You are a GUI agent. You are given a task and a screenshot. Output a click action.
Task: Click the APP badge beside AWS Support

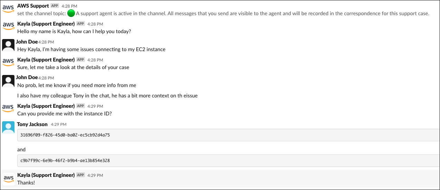point(55,6)
